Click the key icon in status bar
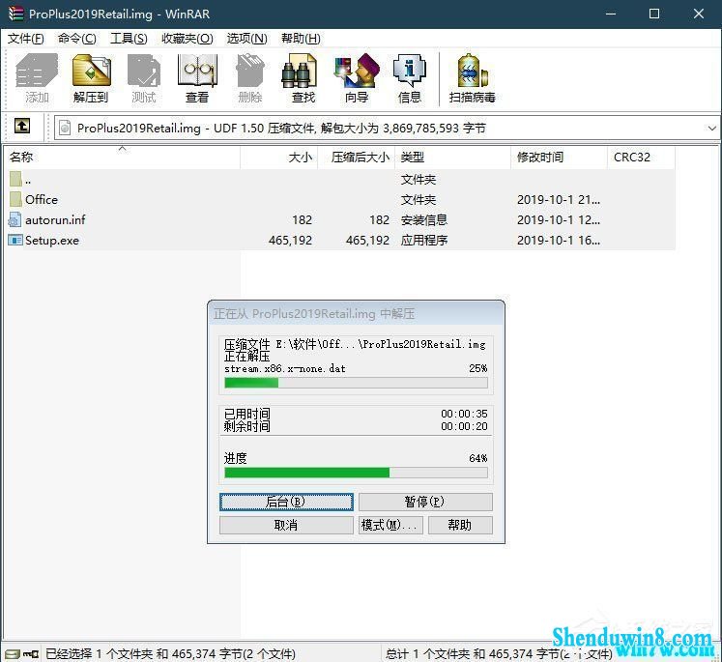This screenshot has height=662, width=722. tap(31, 653)
